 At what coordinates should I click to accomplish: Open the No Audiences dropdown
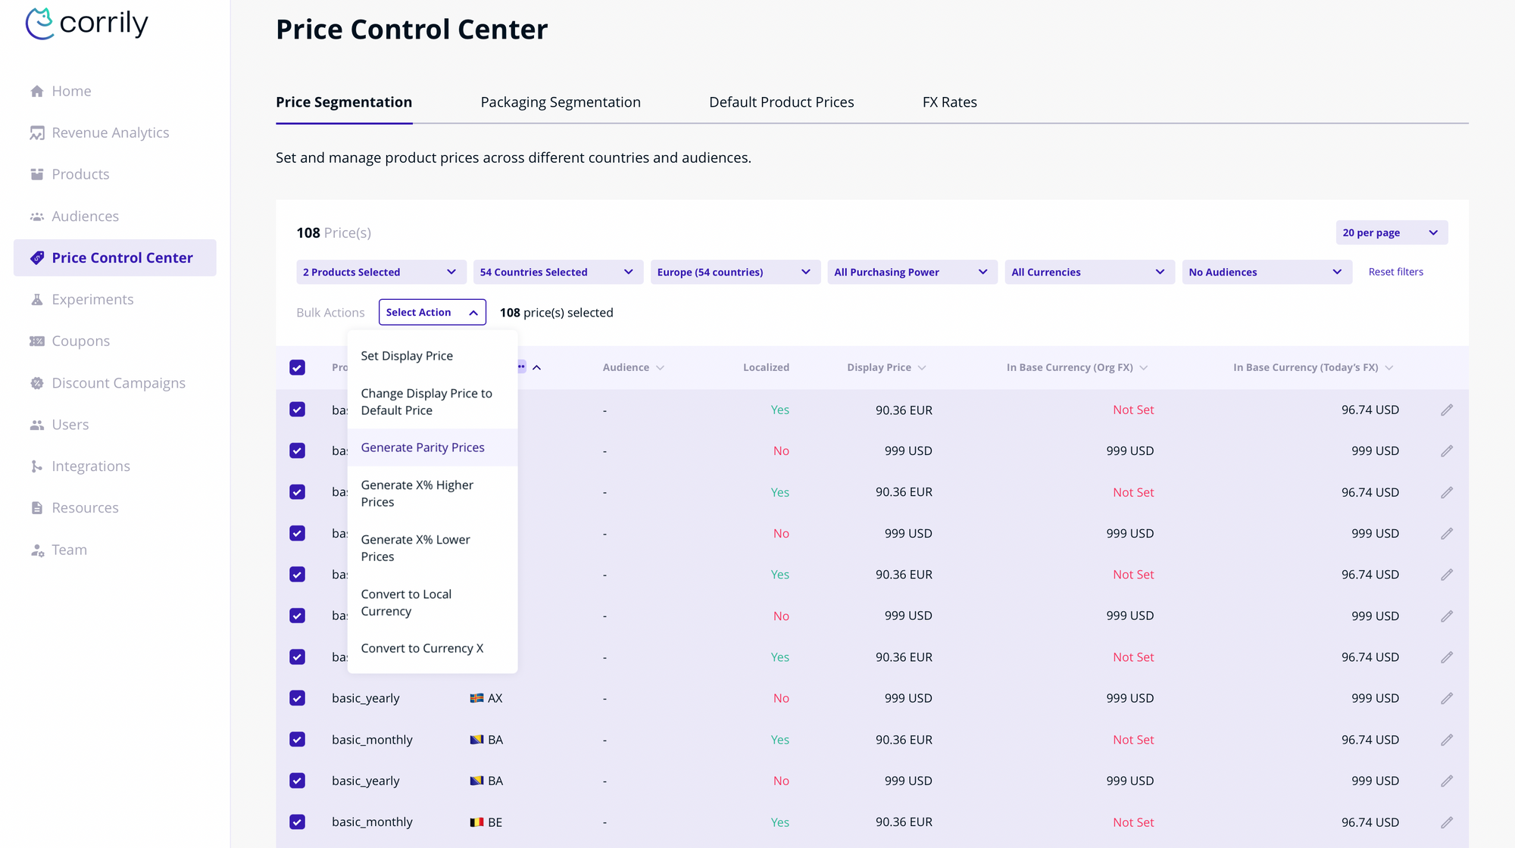pyautogui.click(x=1267, y=272)
